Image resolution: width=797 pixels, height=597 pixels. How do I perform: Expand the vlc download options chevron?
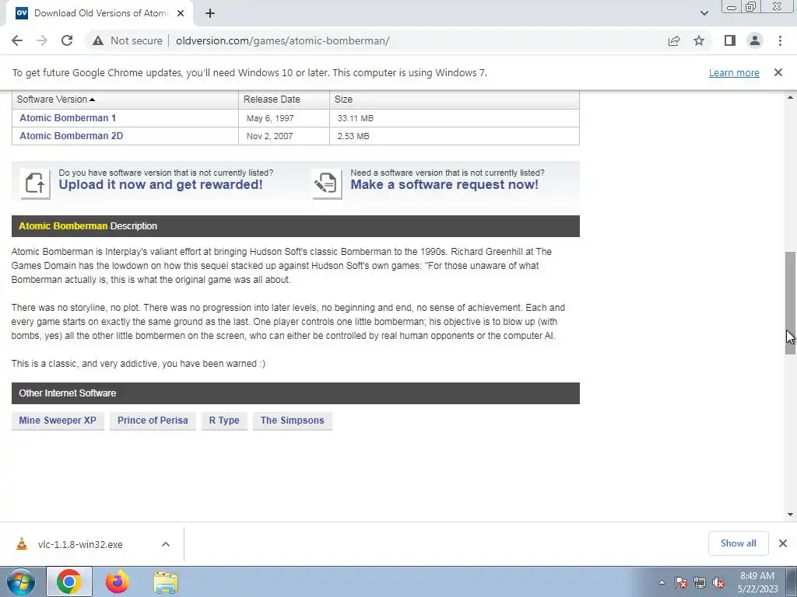pyautogui.click(x=166, y=544)
